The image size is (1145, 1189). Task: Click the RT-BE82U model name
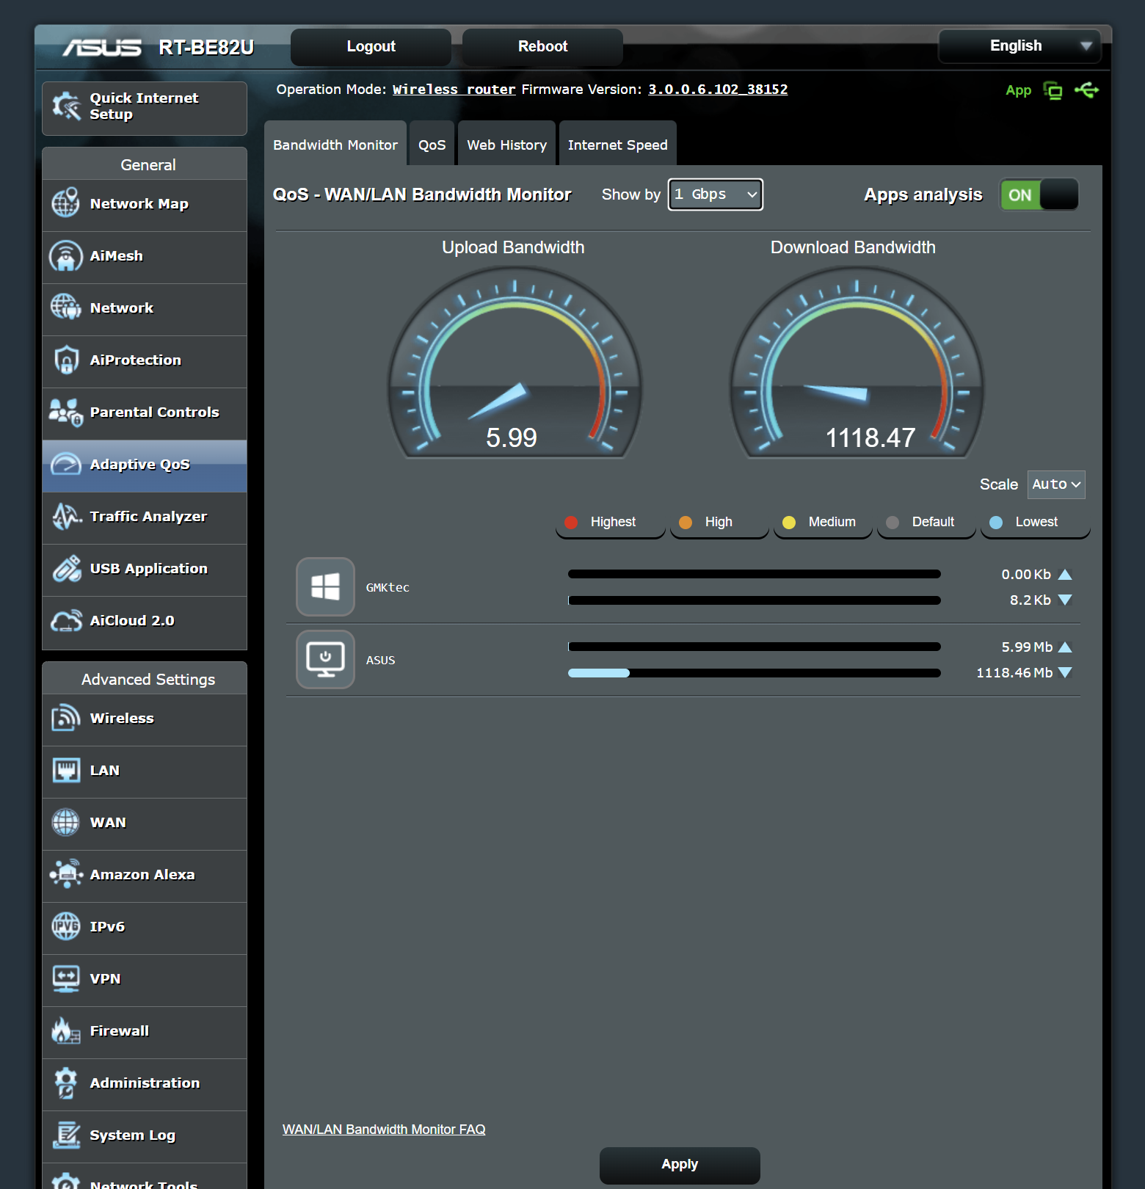[206, 48]
